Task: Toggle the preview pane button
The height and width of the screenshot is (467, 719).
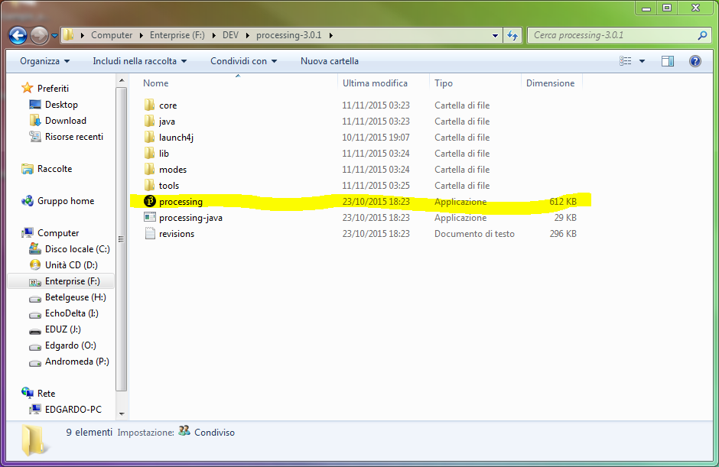Action: pyautogui.click(x=668, y=61)
